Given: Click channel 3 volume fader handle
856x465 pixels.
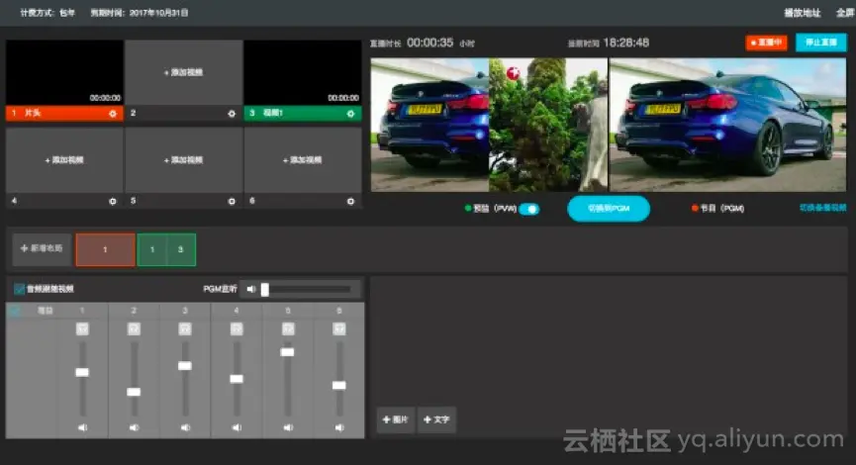Looking at the screenshot, I should (185, 366).
